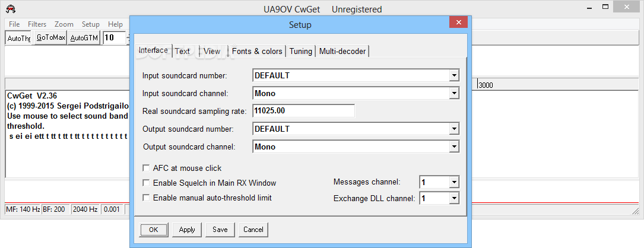Switch to the Fonts & colors tab
644x248 pixels.
tap(257, 52)
